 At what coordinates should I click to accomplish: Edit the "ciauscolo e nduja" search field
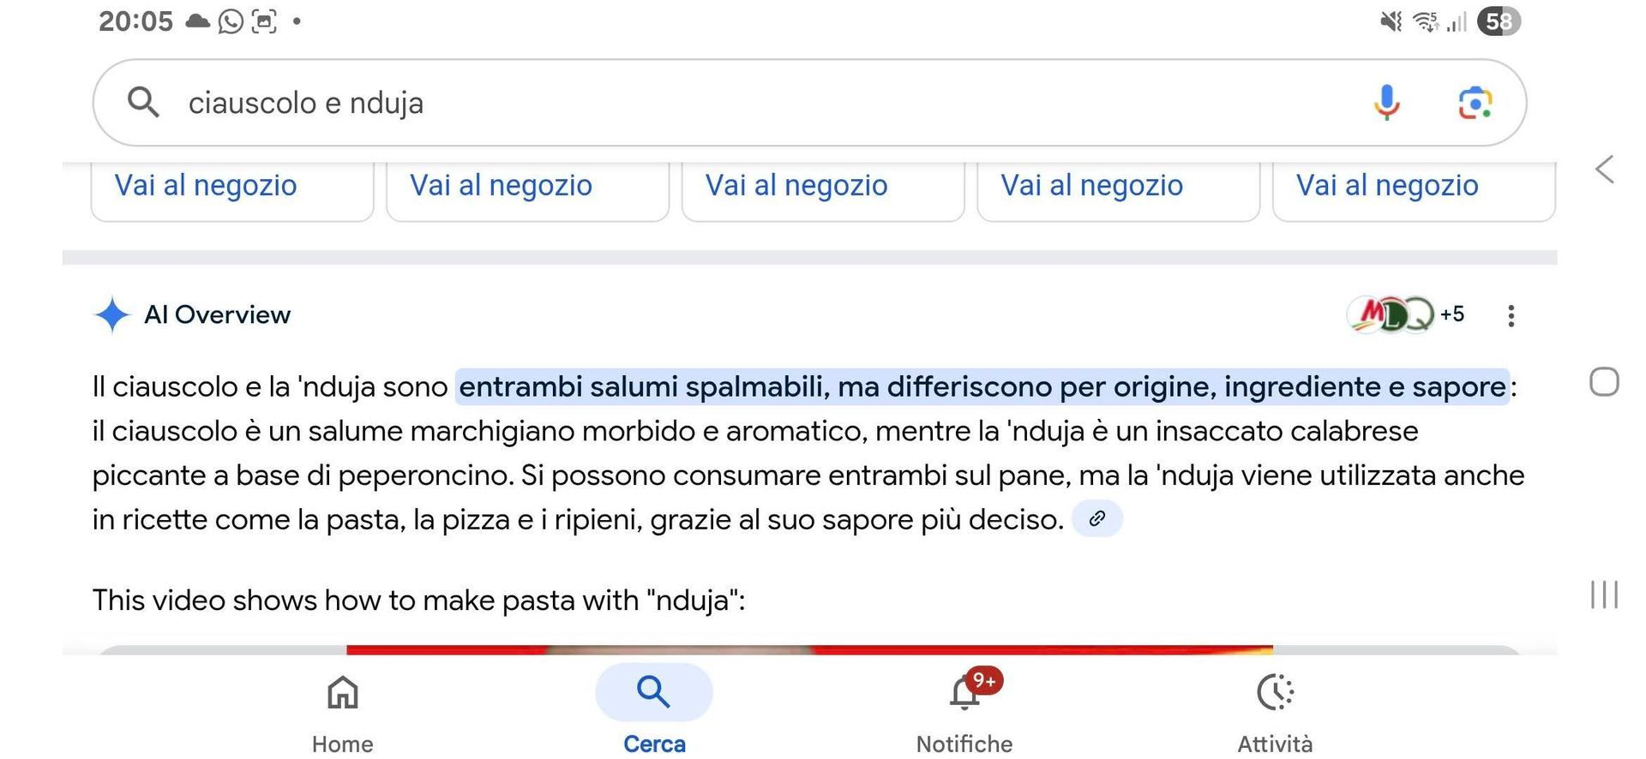686,103
